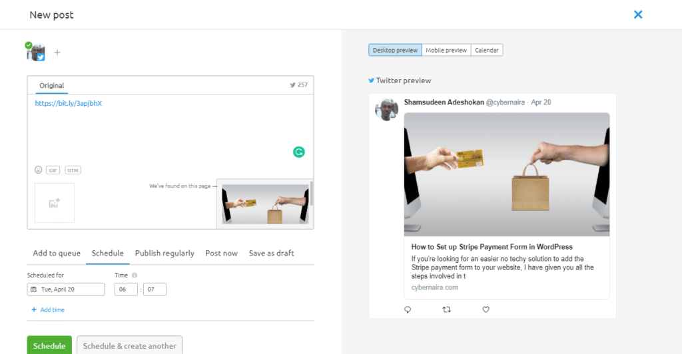Image resolution: width=682 pixels, height=354 pixels.
Task: Click the hour field showing 06
Action: [x=126, y=289]
